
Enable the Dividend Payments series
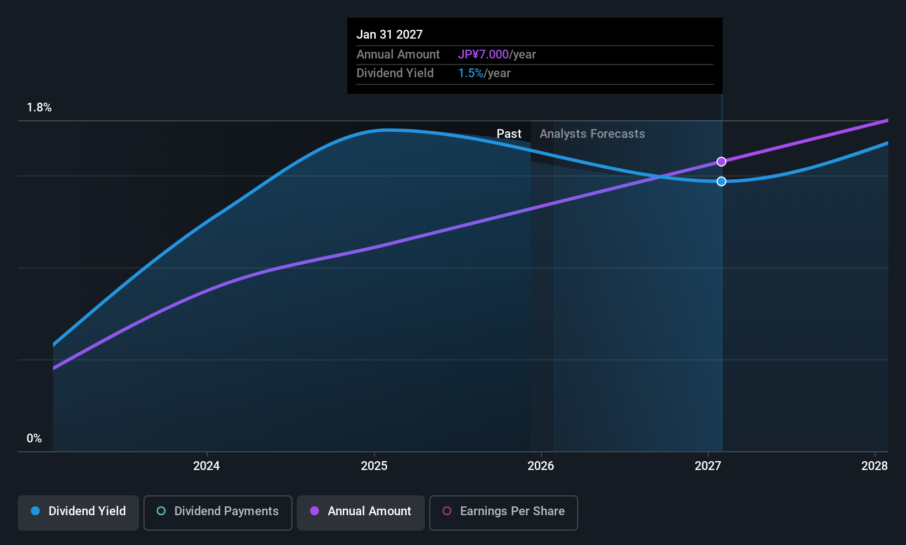218,512
